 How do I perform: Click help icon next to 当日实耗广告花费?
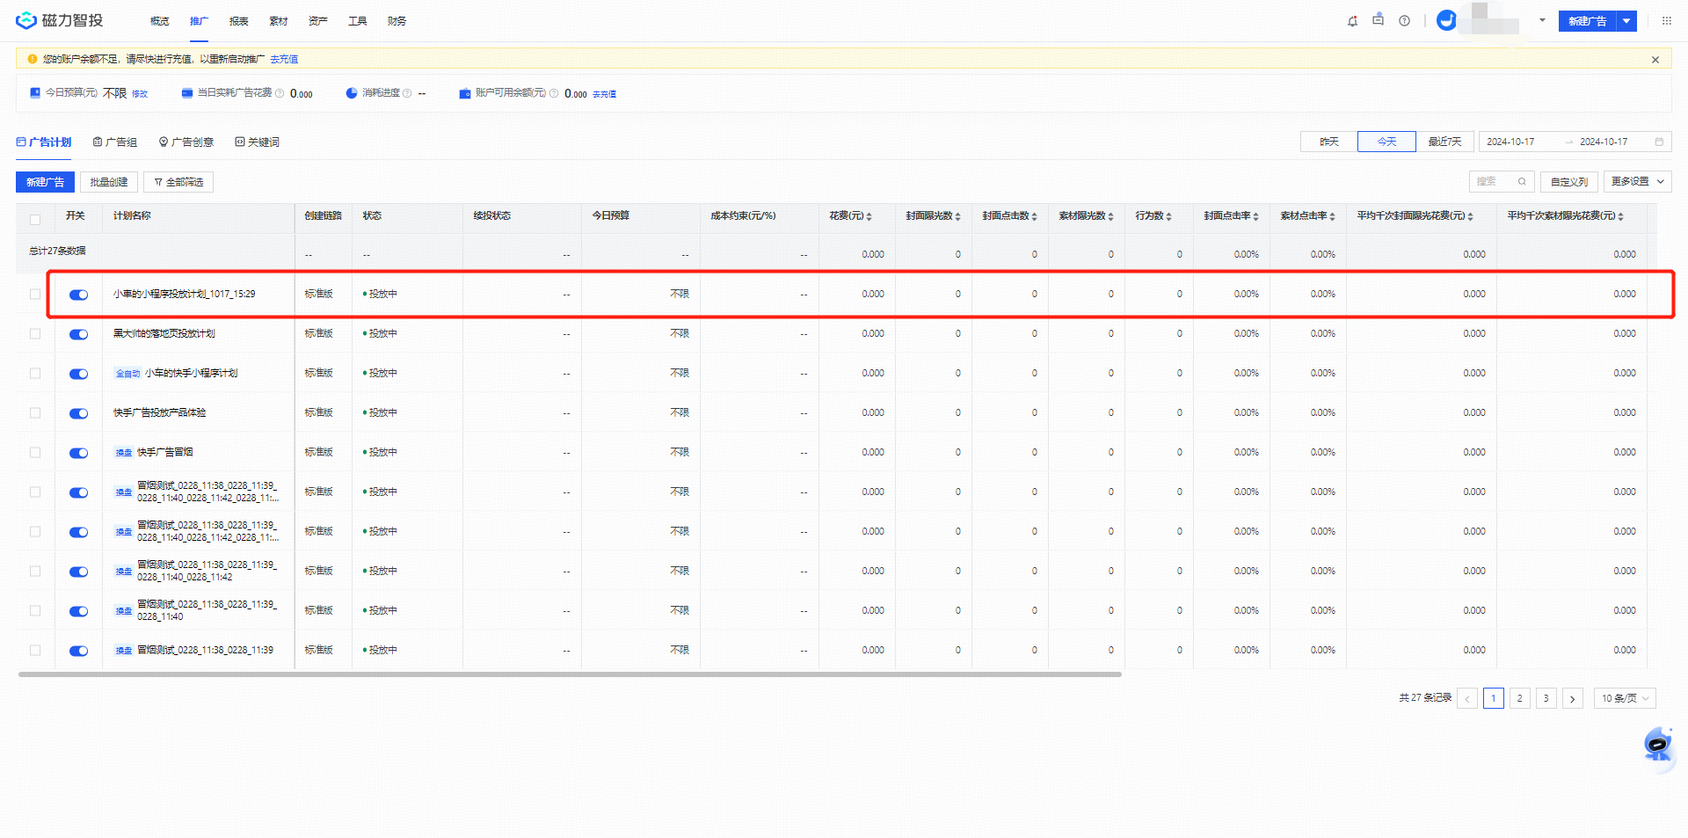(280, 93)
